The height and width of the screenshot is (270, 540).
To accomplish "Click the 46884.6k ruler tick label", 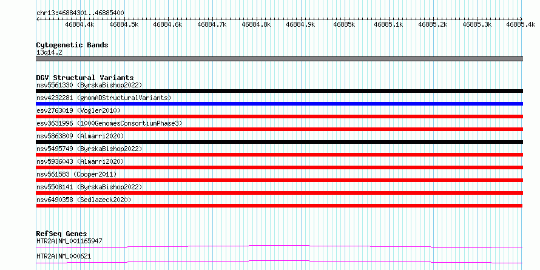I will click(167, 24).
